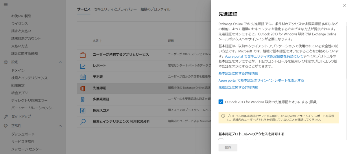Click the magnifier icon for 検索とインテリジェンス
347x154 pixels.
[x=83, y=121]
